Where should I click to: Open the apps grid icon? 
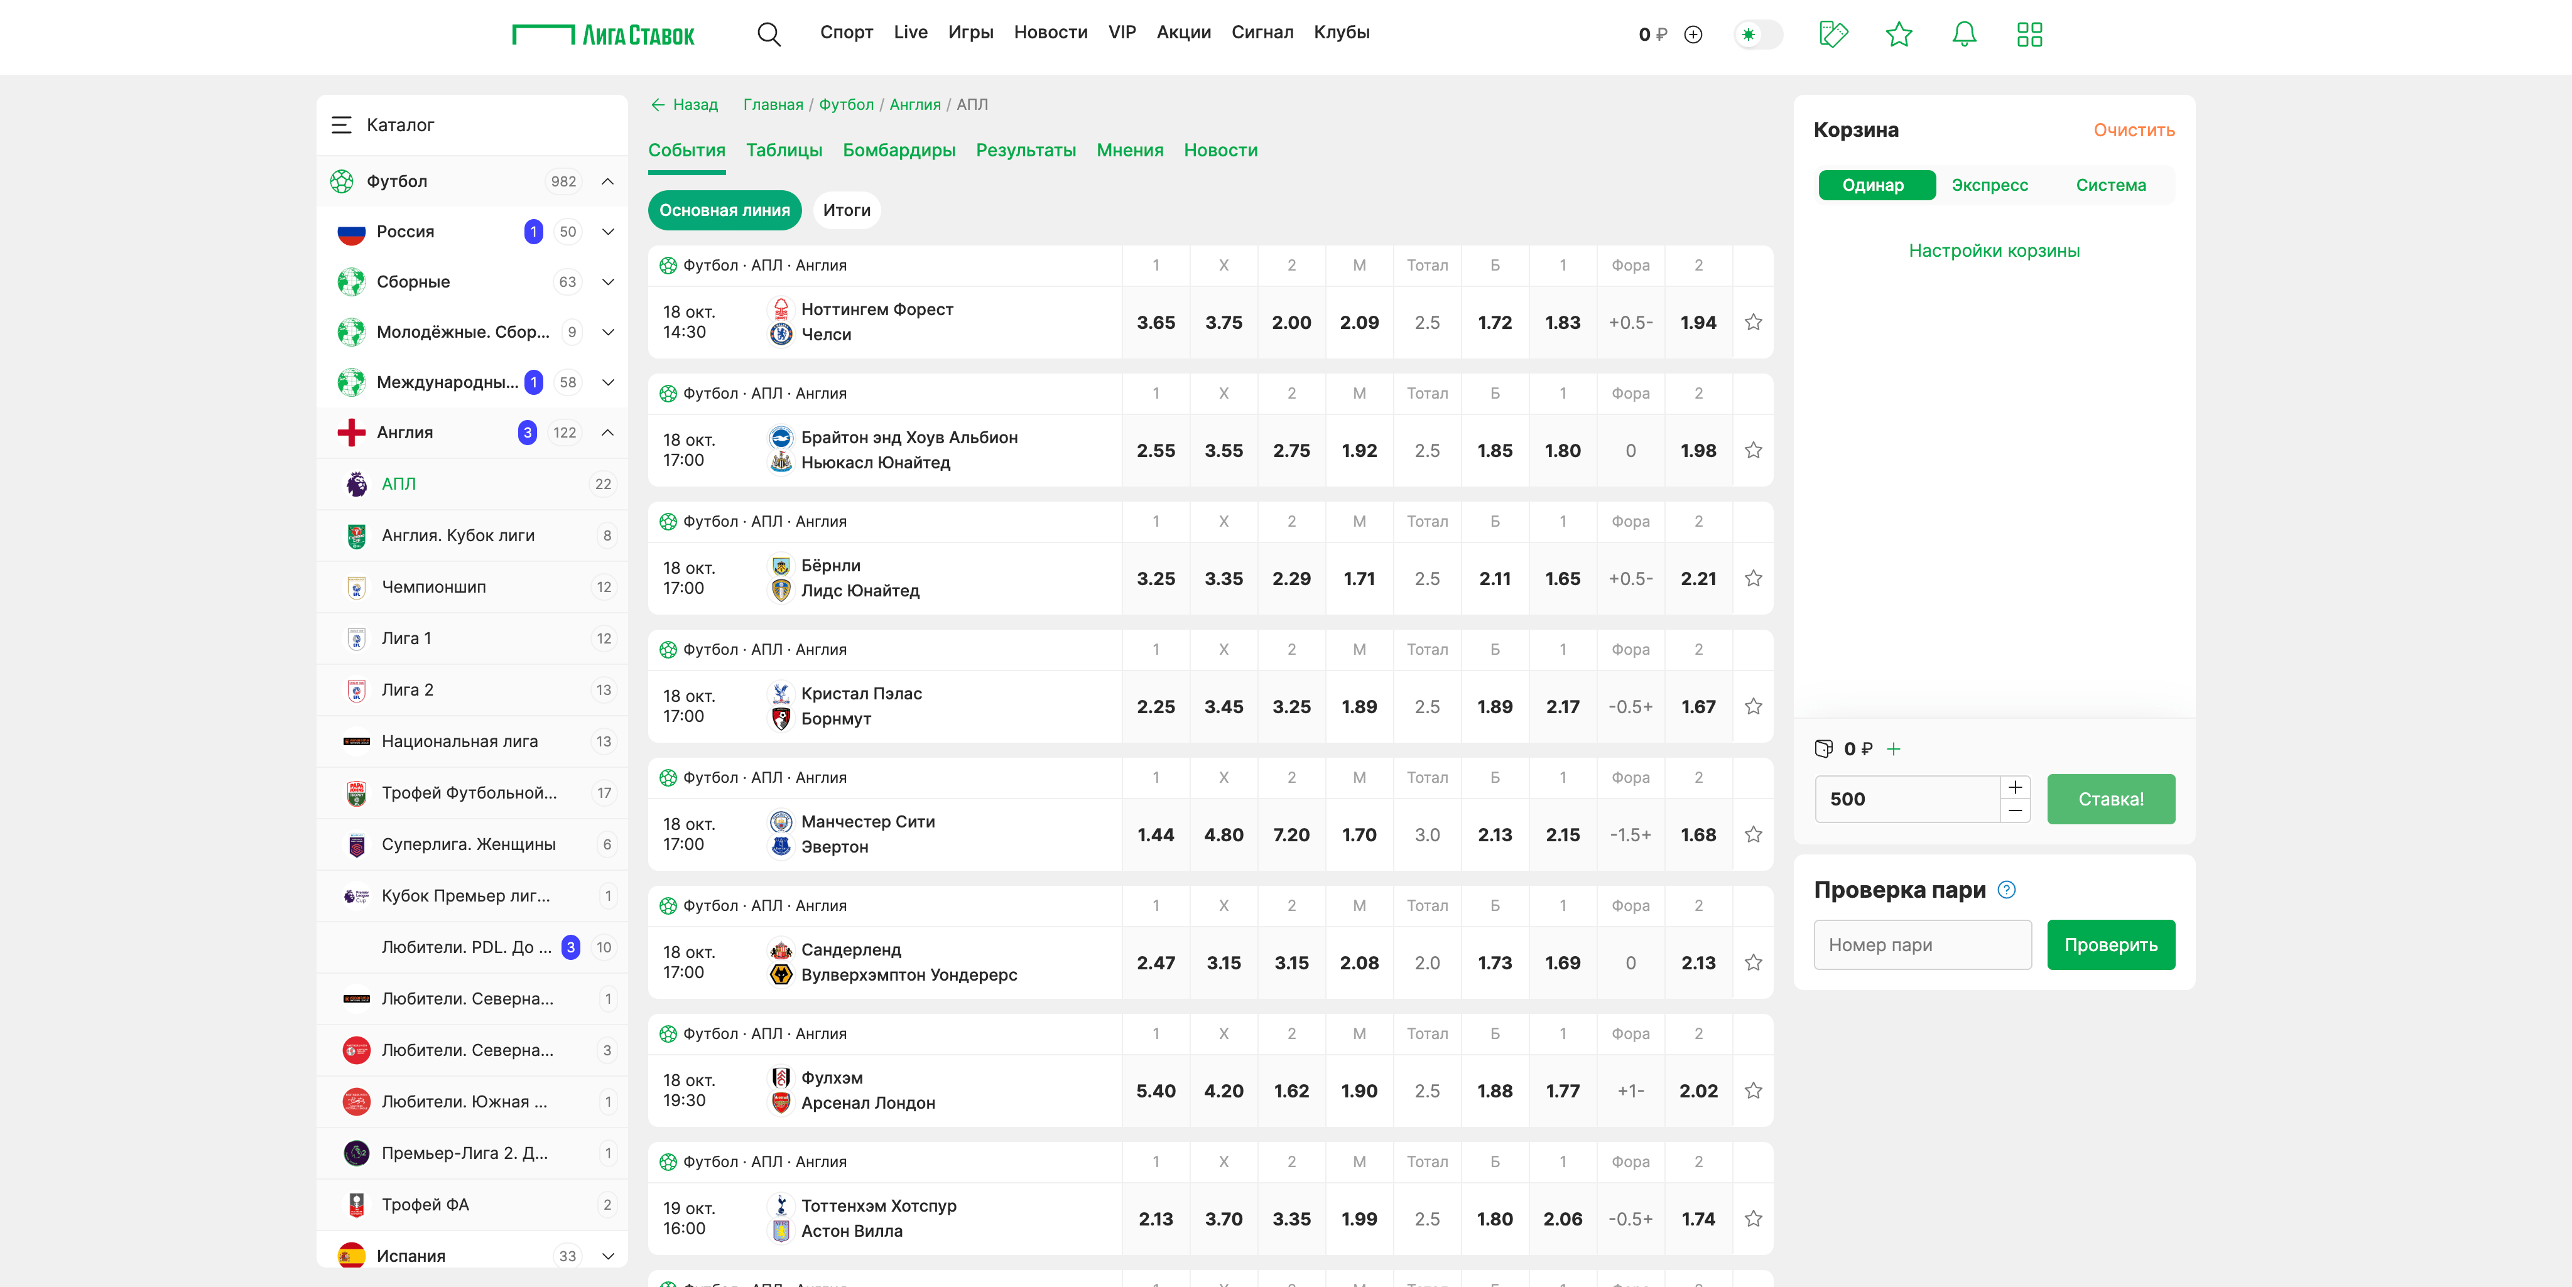click(2029, 35)
